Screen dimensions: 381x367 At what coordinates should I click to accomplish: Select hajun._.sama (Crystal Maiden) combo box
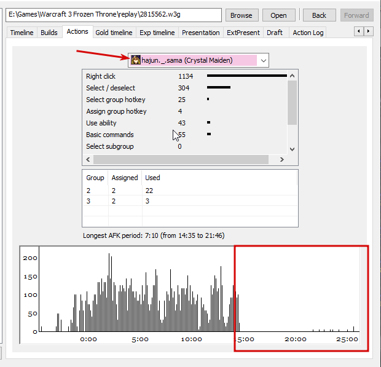198,60
